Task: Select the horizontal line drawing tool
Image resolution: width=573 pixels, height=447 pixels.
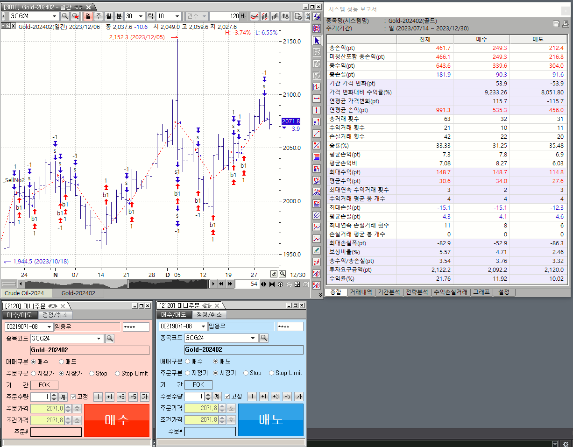Action: click(317, 99)
